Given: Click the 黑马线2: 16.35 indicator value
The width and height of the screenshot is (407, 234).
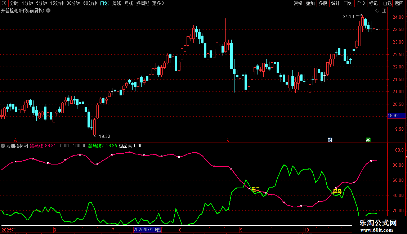Looking at the screenshot, I should point(103,146).
